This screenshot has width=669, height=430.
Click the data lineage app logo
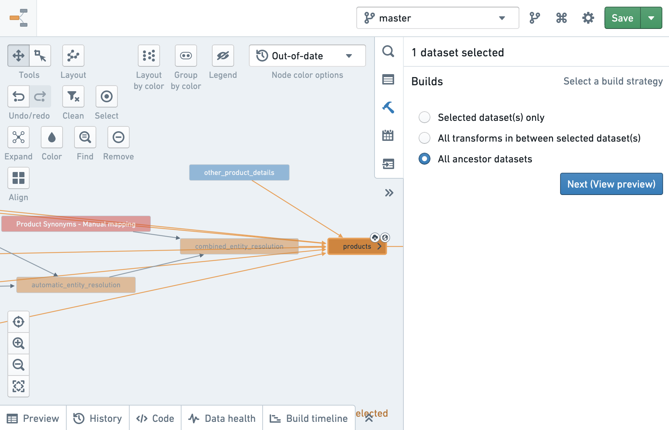[19, 18]
